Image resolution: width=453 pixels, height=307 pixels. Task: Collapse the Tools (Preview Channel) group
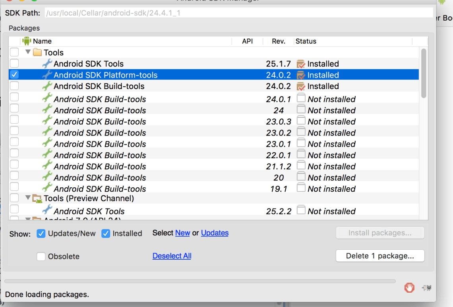(28, 198)
